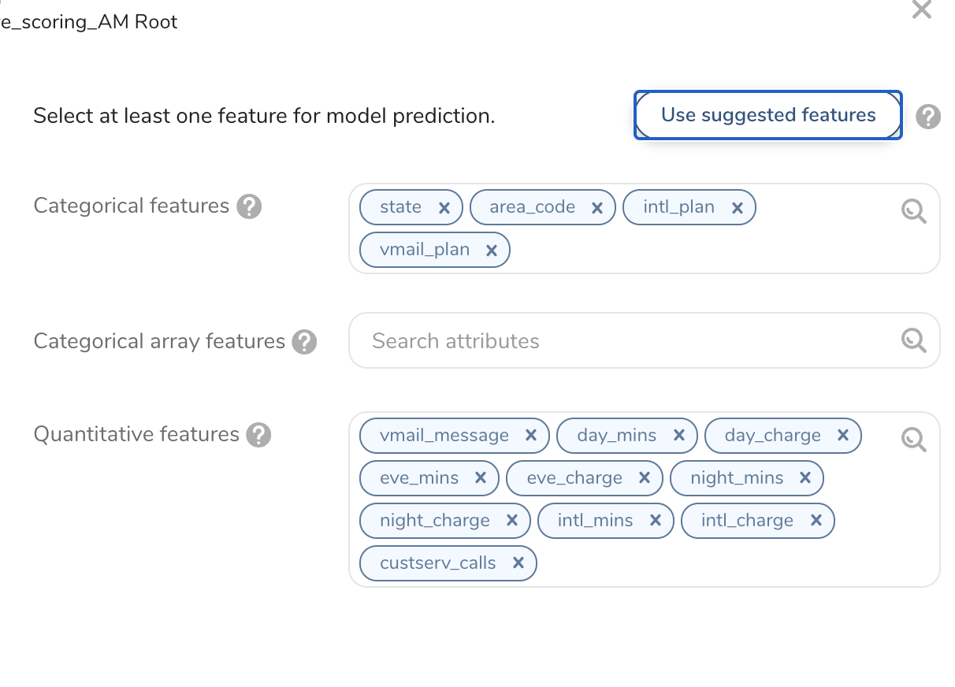Close the feature selection dialog
Image resolution: width=955 pixels, height=687 pixels.
921,9
